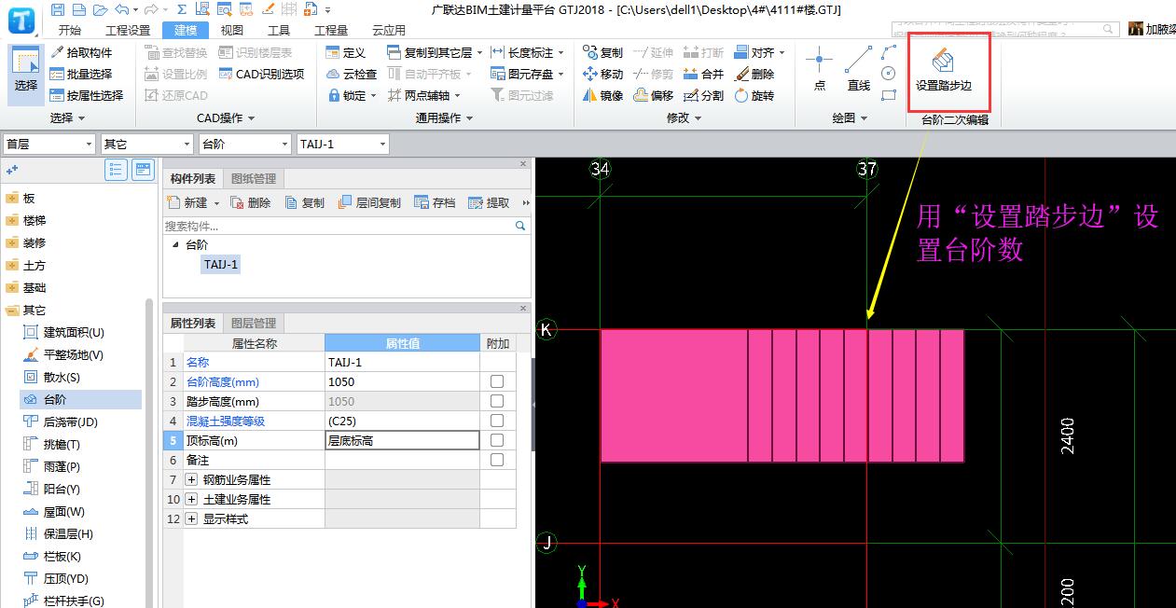Switch navigation to list view icon
The width and height of the screenshot is (1176, 608).
pos(116,170)
